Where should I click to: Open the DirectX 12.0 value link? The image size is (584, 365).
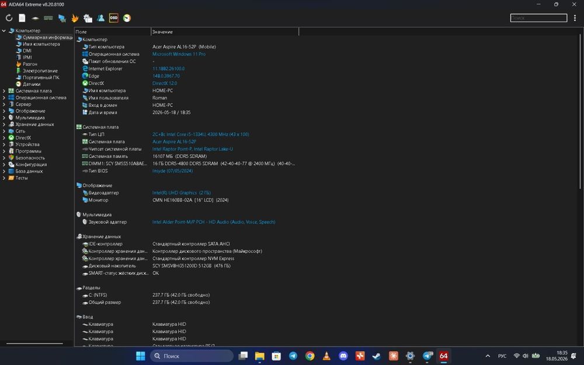(165, 84)
